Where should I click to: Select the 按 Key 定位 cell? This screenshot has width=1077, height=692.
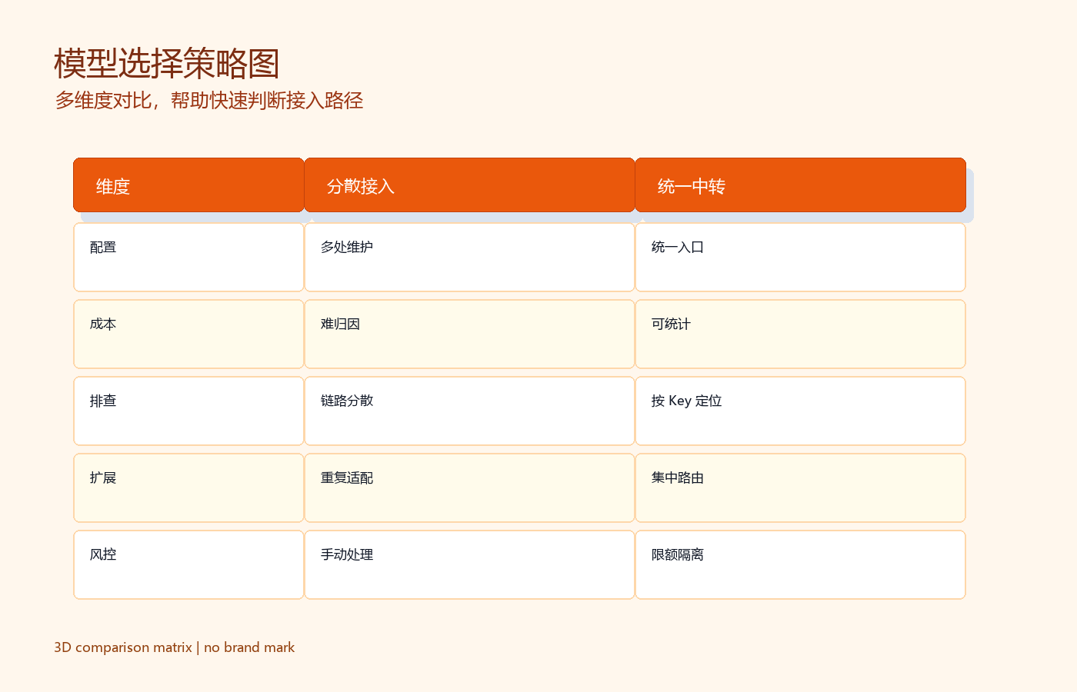(800, 411)
